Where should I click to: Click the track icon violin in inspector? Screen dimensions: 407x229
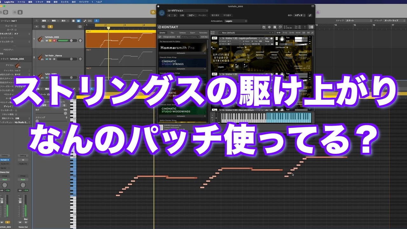(18, 65)
